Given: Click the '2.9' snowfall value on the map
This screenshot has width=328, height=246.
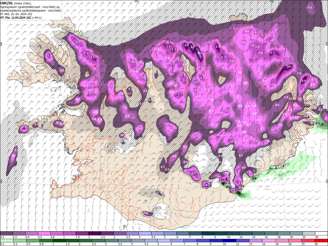Looking at the screenshot, I should (304, 81).
